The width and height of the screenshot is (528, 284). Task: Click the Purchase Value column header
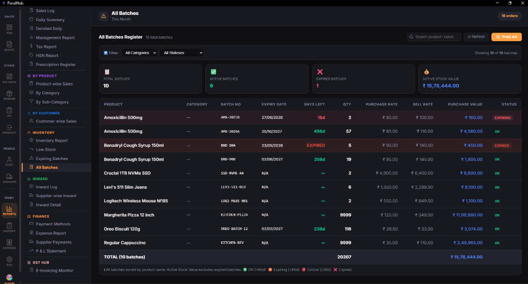(465, 104)
